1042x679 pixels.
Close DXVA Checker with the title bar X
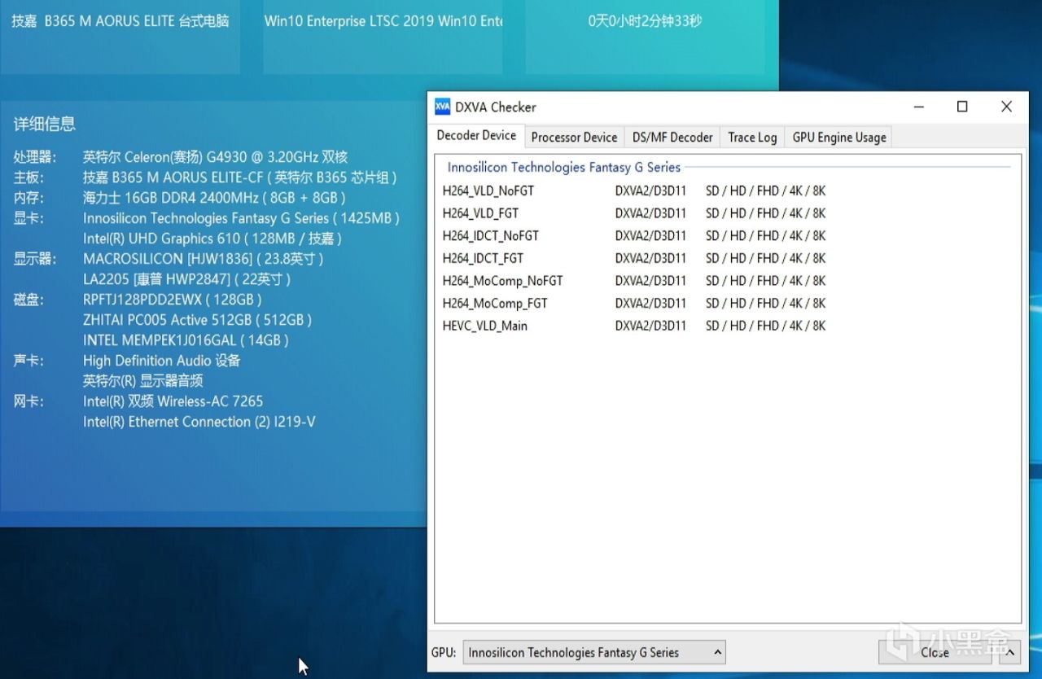click(1006, 107)
